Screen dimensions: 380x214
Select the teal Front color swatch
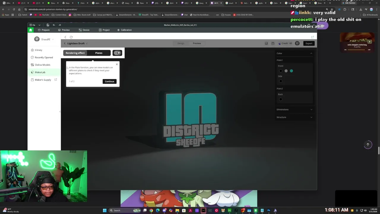click(x=291, y=71)
